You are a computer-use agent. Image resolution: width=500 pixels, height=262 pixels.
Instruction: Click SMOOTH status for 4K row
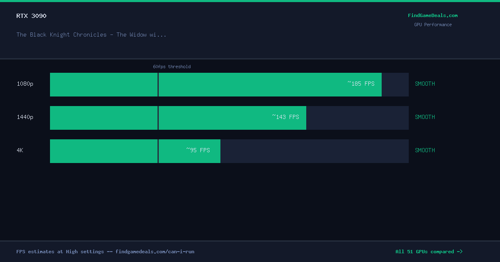425,150
